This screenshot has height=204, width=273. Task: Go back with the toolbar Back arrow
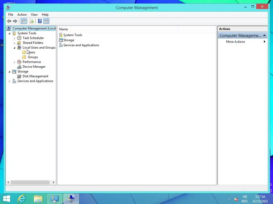pos(9,21)
